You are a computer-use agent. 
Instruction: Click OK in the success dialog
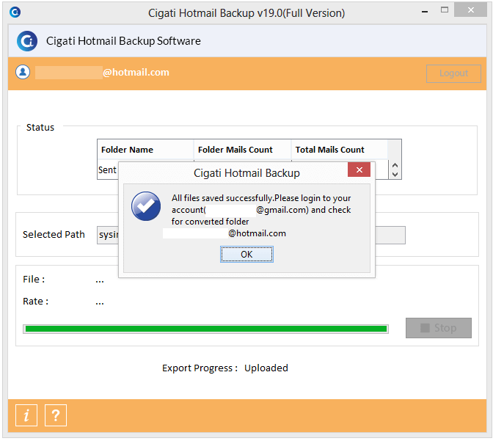[x=246, y=254]
